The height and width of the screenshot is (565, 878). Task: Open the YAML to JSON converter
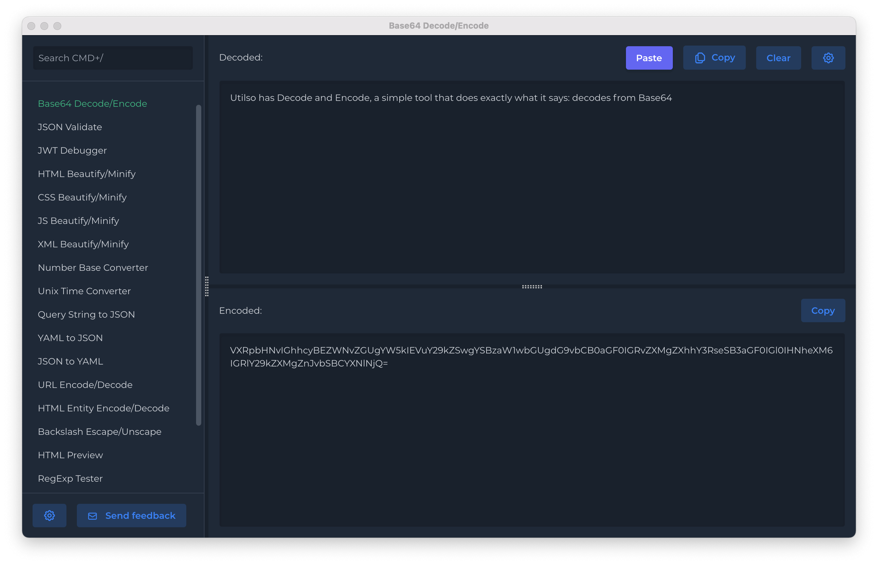pos(70,338)
